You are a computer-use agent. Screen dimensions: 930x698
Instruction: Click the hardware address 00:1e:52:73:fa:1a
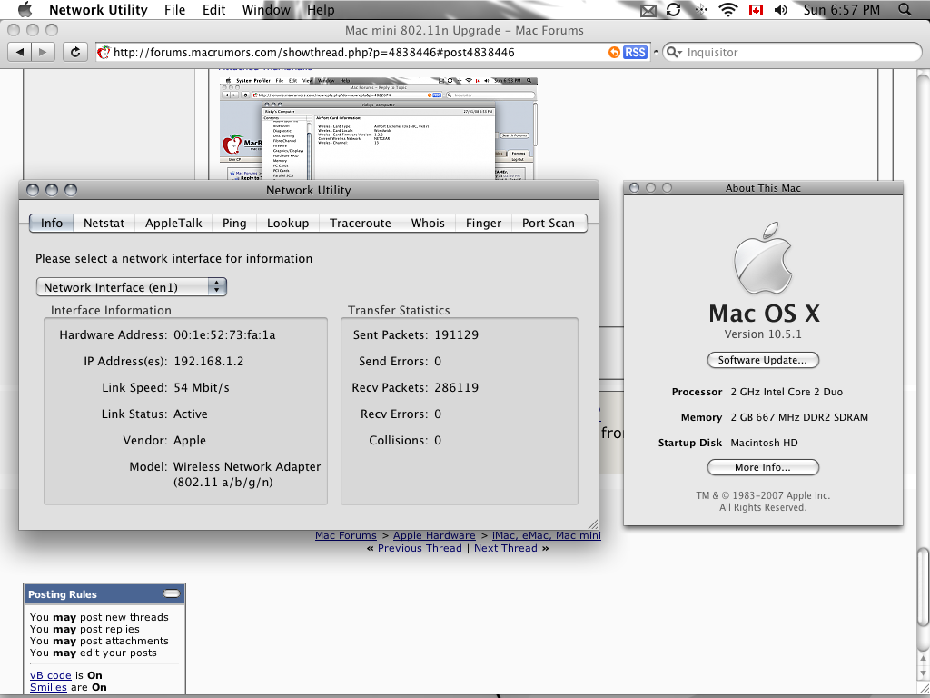[225, 335]
